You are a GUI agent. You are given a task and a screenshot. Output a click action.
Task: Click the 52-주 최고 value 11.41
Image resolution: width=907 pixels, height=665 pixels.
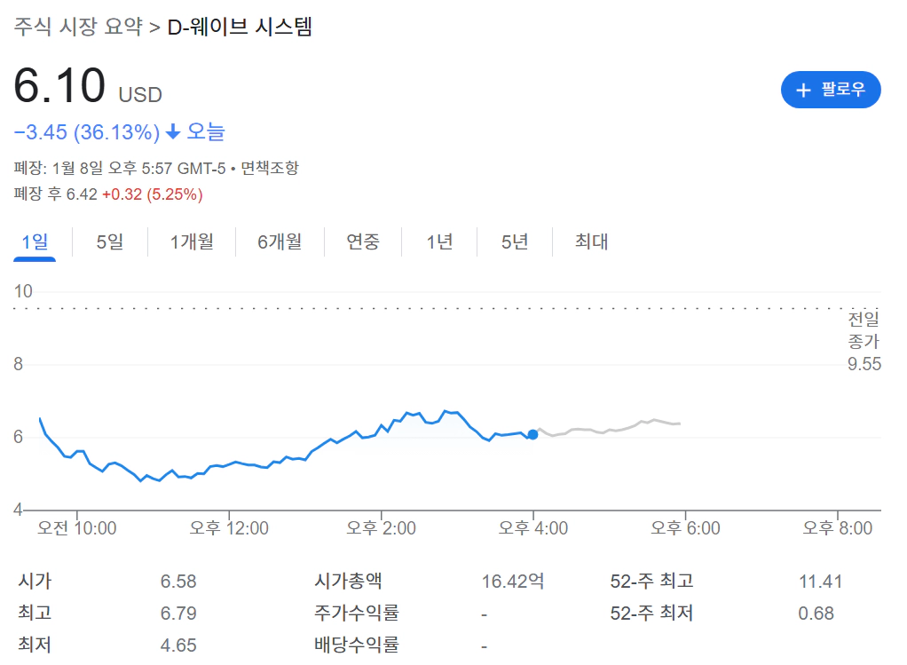[x=820, y=581]
